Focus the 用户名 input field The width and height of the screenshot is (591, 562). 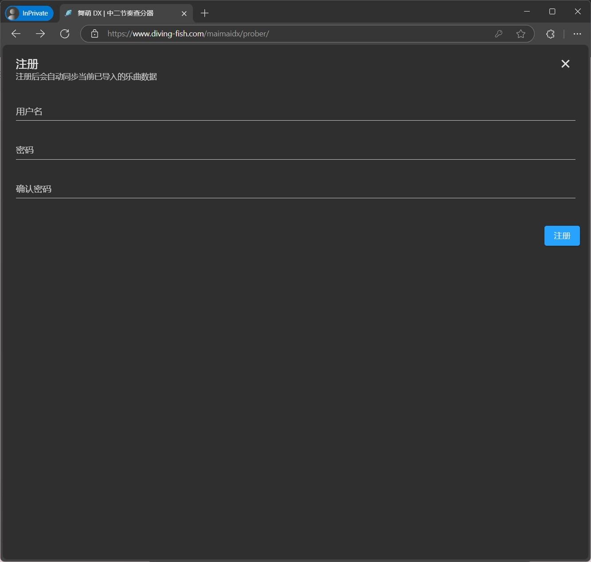click(295, 112)
